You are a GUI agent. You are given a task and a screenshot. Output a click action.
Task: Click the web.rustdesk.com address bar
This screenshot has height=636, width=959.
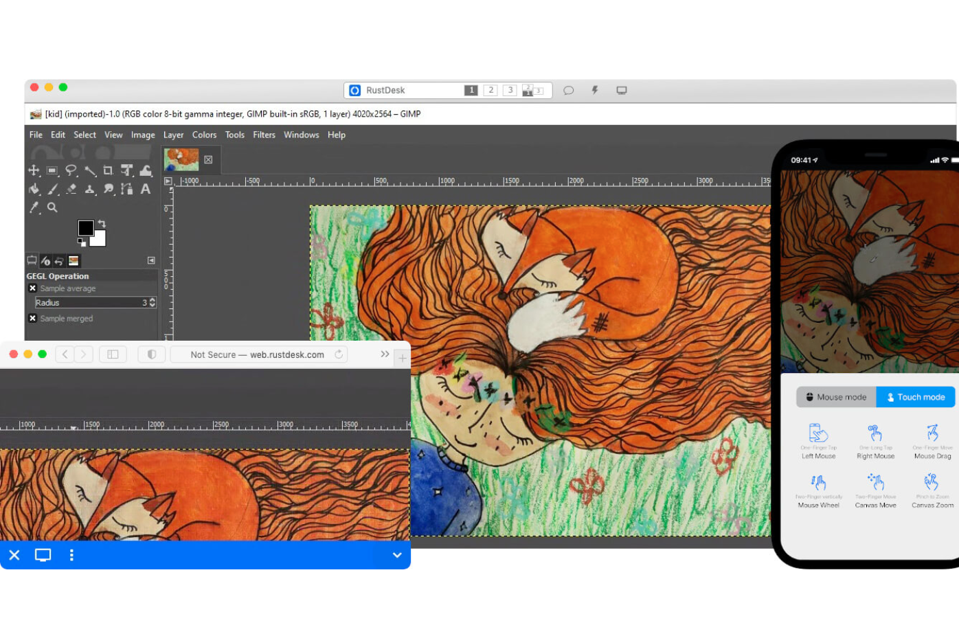[x=258, y=354]
